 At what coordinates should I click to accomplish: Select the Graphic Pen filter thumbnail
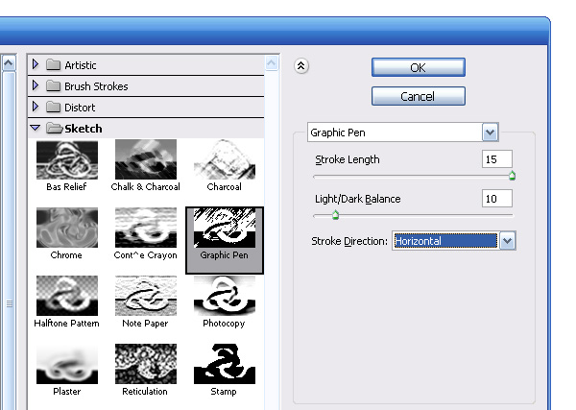tap(225, 228)
